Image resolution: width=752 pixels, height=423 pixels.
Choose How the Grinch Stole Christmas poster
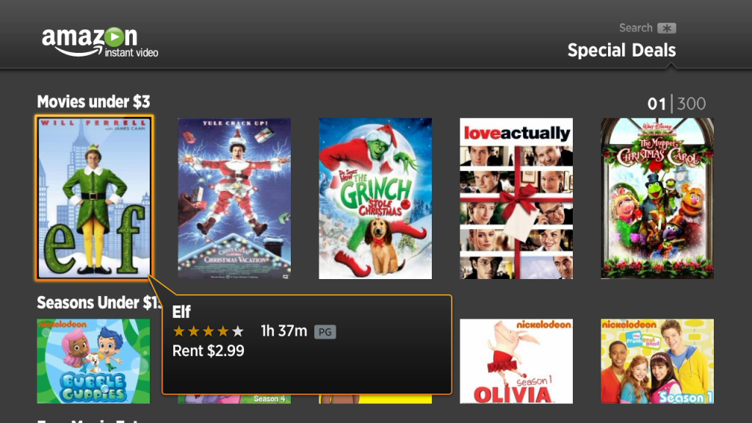(x=375, y=198)
